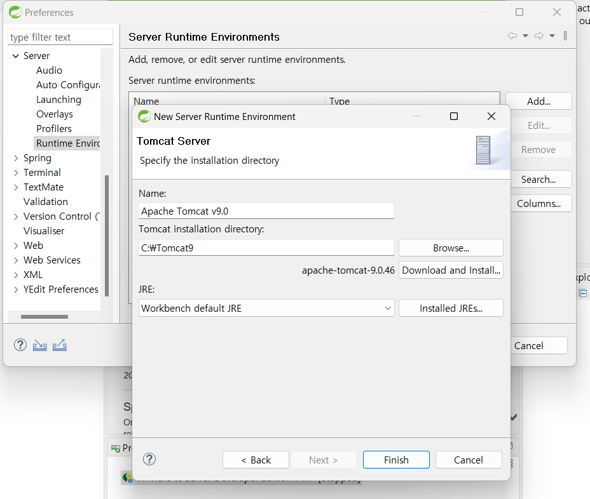Open help in the Preferences window

point(20,345)
